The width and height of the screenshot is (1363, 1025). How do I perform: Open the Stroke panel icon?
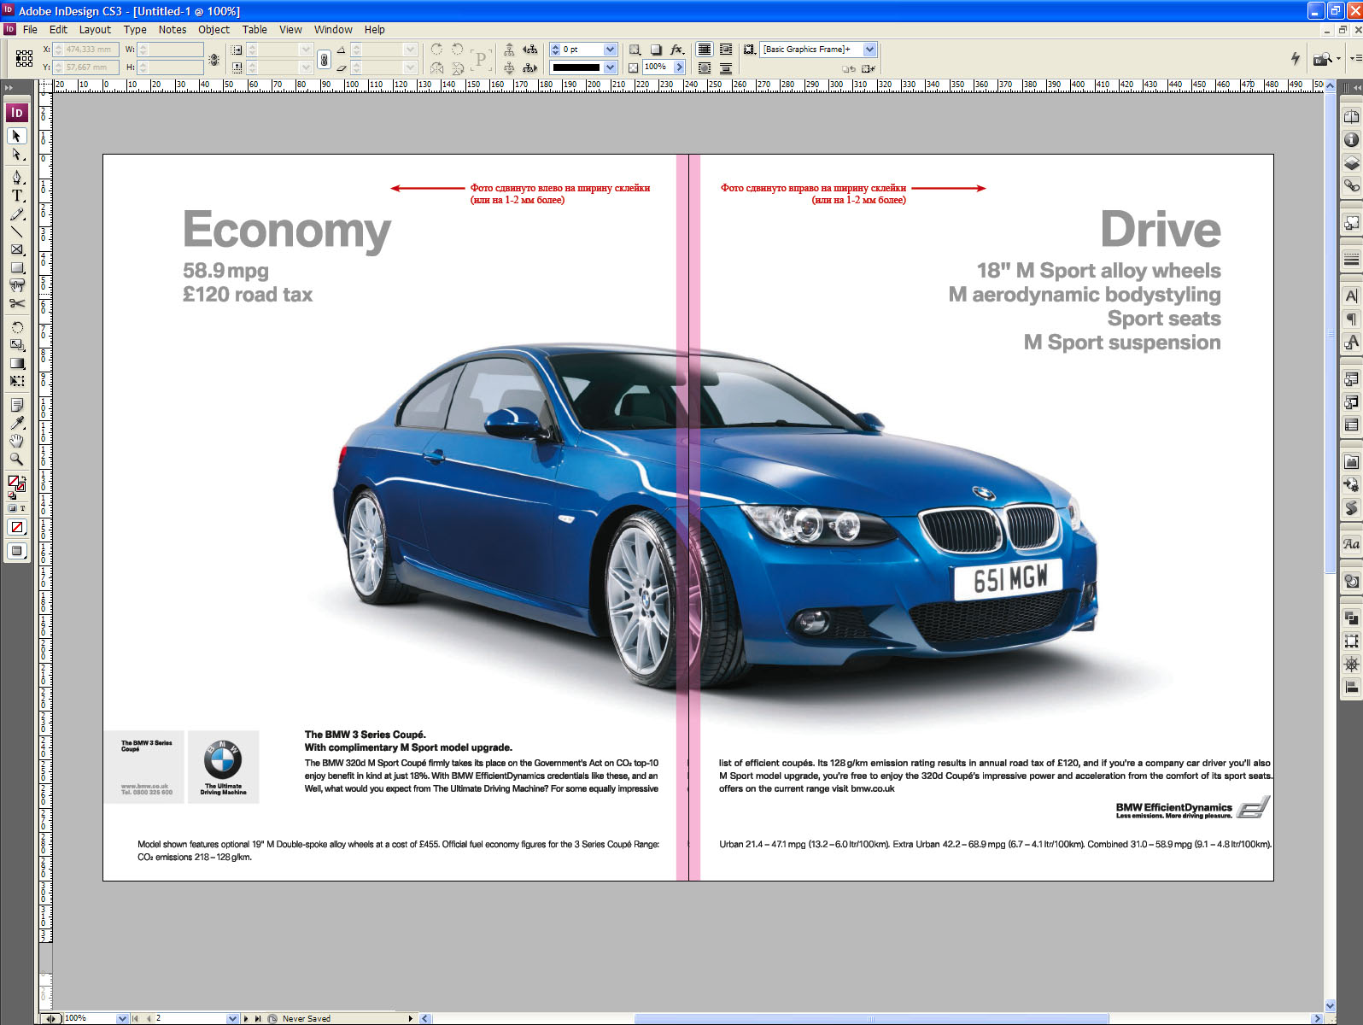(1351, 259)
